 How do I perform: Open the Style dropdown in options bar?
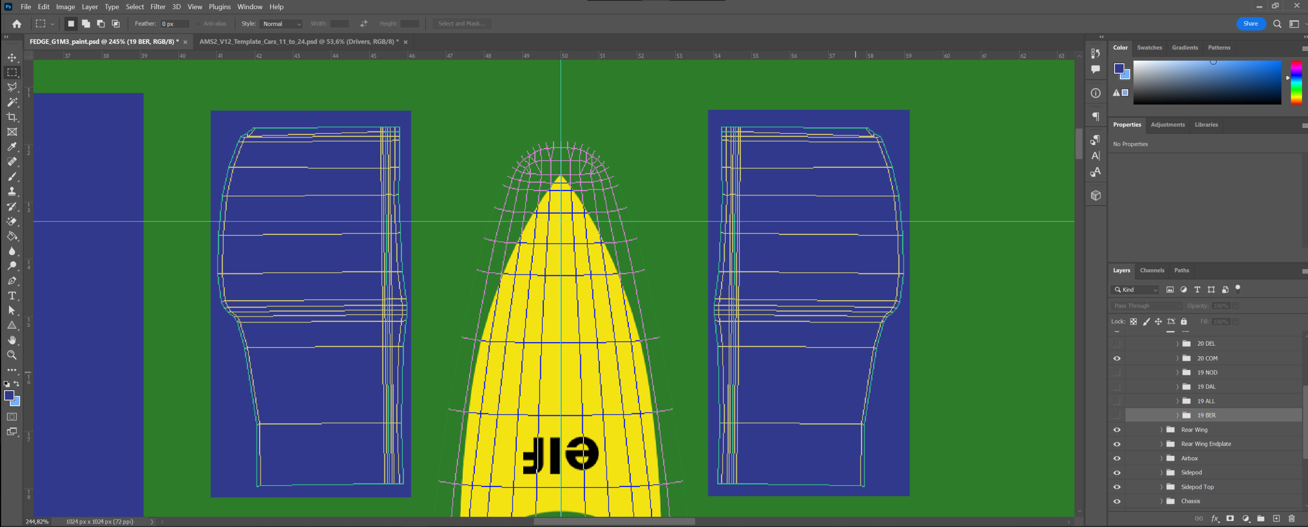[281, 24]
